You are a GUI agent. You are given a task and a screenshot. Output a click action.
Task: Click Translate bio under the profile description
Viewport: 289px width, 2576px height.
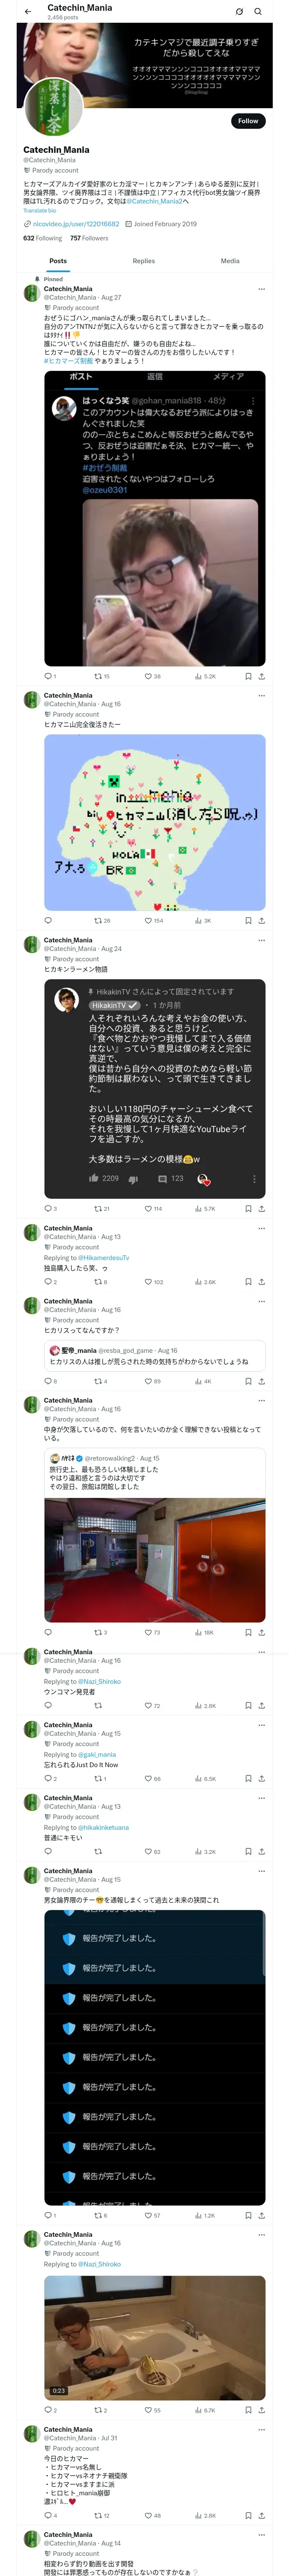tap(40, 211)
